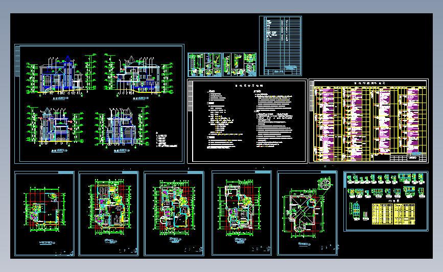Click the upper-right side elevation drawing

click(138, 76)
